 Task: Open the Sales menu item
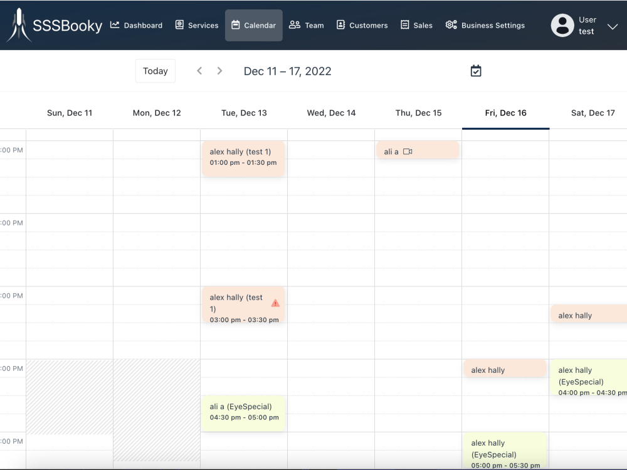coord(417,25)
